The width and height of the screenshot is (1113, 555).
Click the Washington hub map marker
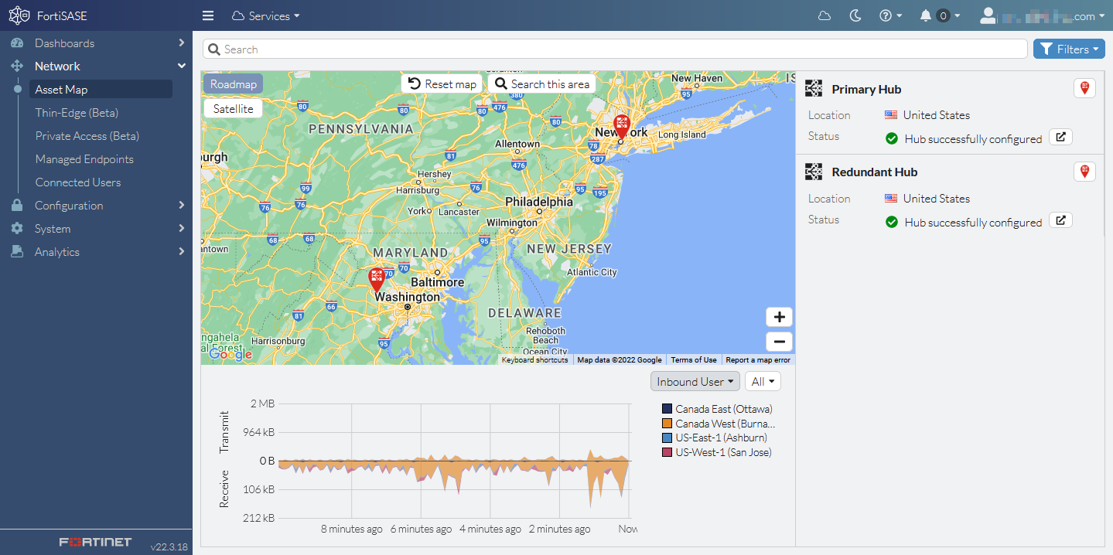(377, 280)
